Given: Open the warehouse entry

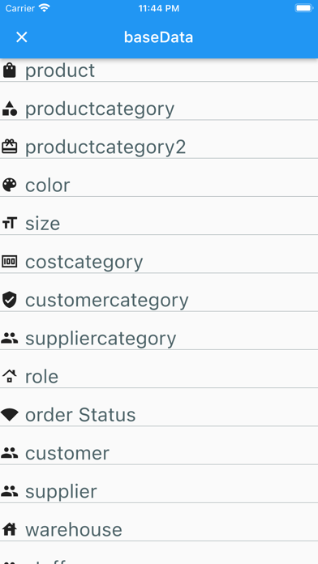Looking at the screenshot, I should (x=159, y=530).
